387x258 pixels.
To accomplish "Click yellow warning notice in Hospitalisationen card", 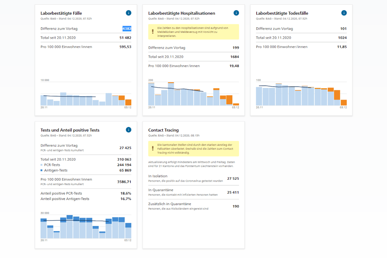I will click(x=193, y=32).
